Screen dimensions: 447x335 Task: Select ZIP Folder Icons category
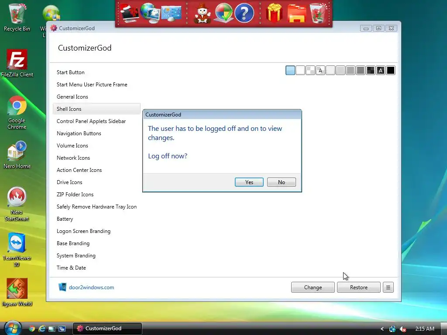click(96, 195)
